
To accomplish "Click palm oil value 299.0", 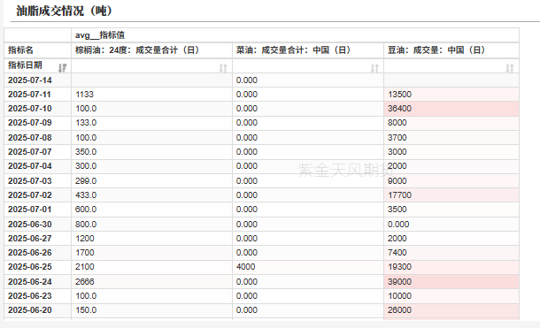I will click(x=86, y=181).
